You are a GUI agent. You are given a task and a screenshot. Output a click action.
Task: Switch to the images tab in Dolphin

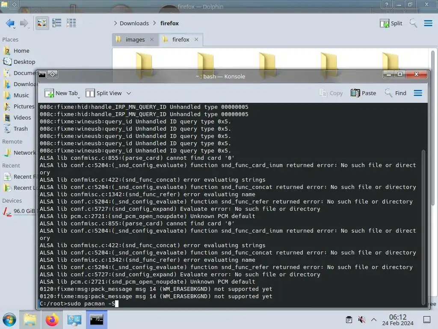135,39
